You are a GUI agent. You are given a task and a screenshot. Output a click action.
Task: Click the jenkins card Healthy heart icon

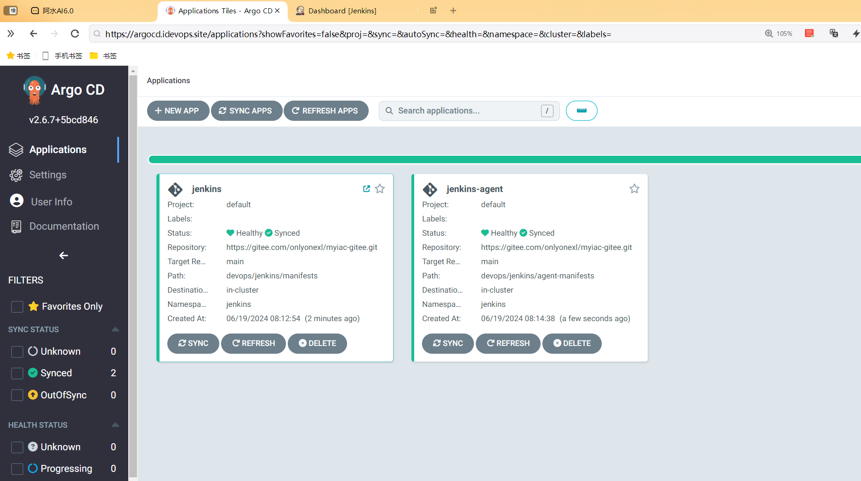[x=230, y=233]
